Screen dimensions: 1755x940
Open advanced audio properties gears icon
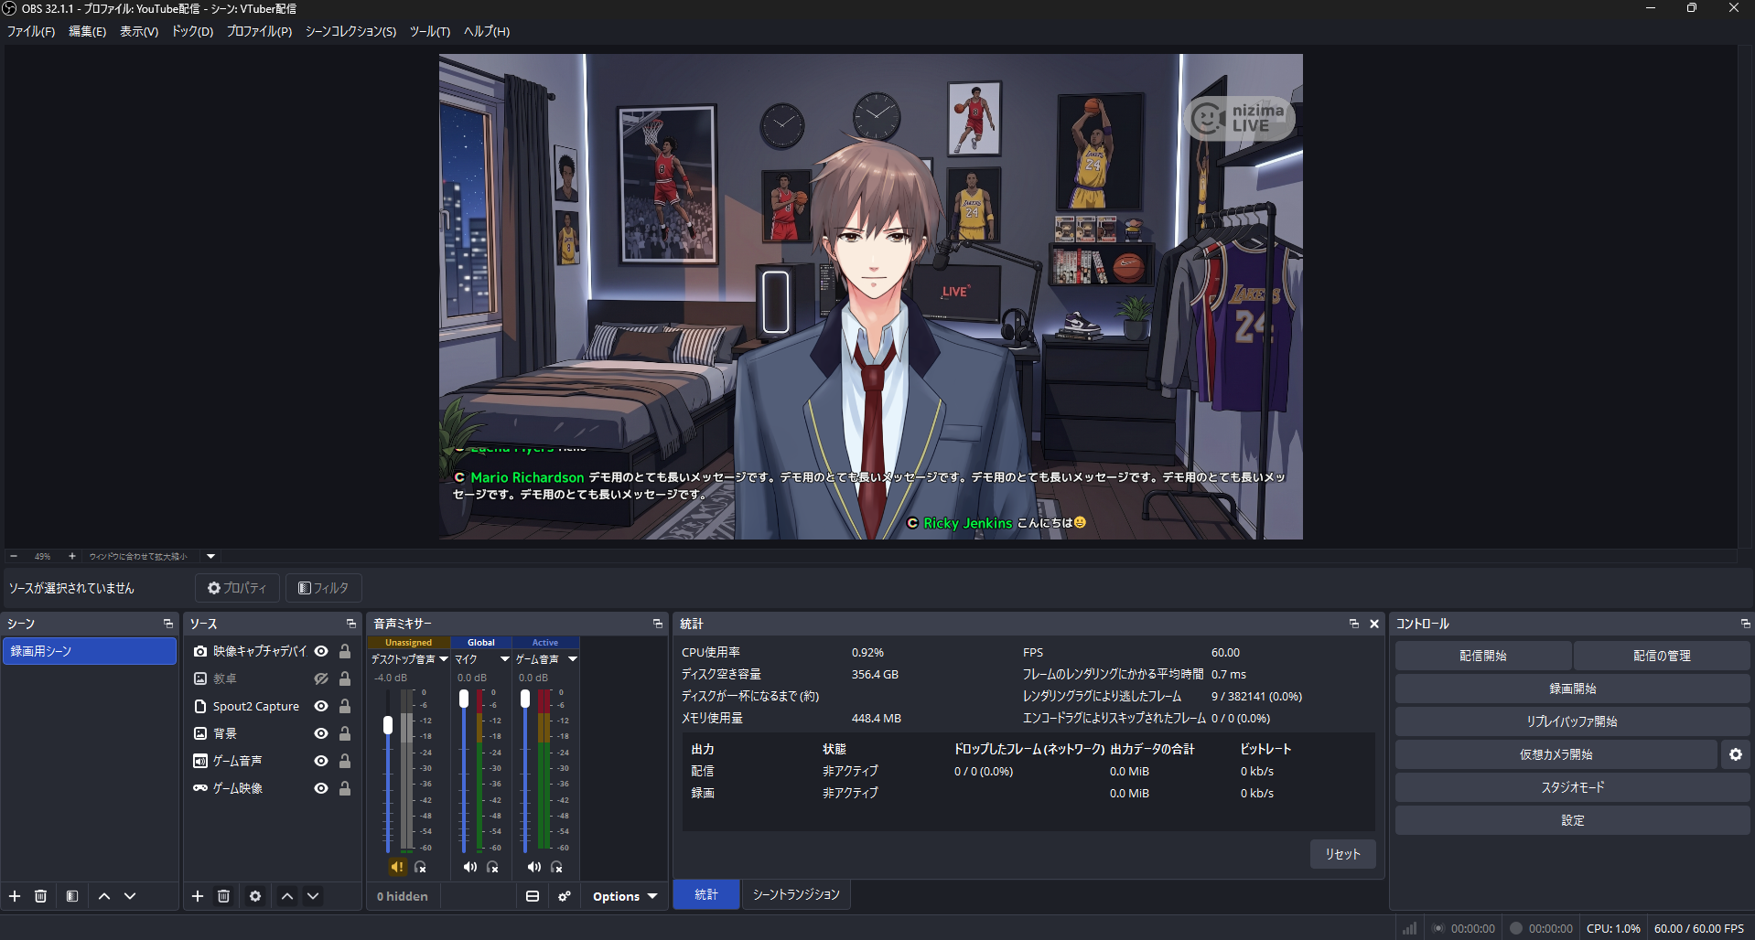[565, 896]
